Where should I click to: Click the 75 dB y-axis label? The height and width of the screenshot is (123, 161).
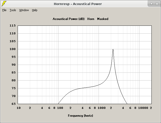click(14, 88)
